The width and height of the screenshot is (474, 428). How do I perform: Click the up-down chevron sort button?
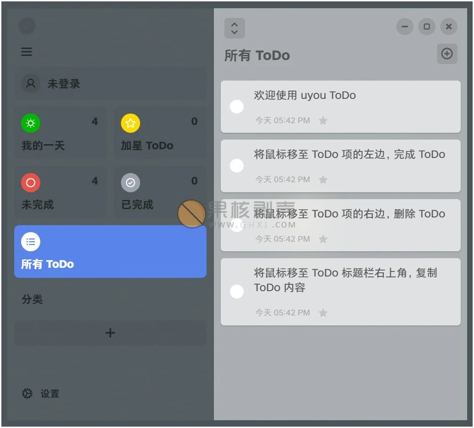[x=234, y=28]
